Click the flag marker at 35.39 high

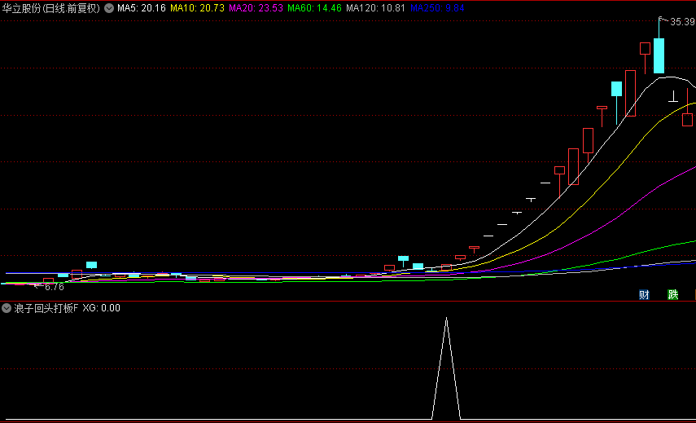point(663,20)
